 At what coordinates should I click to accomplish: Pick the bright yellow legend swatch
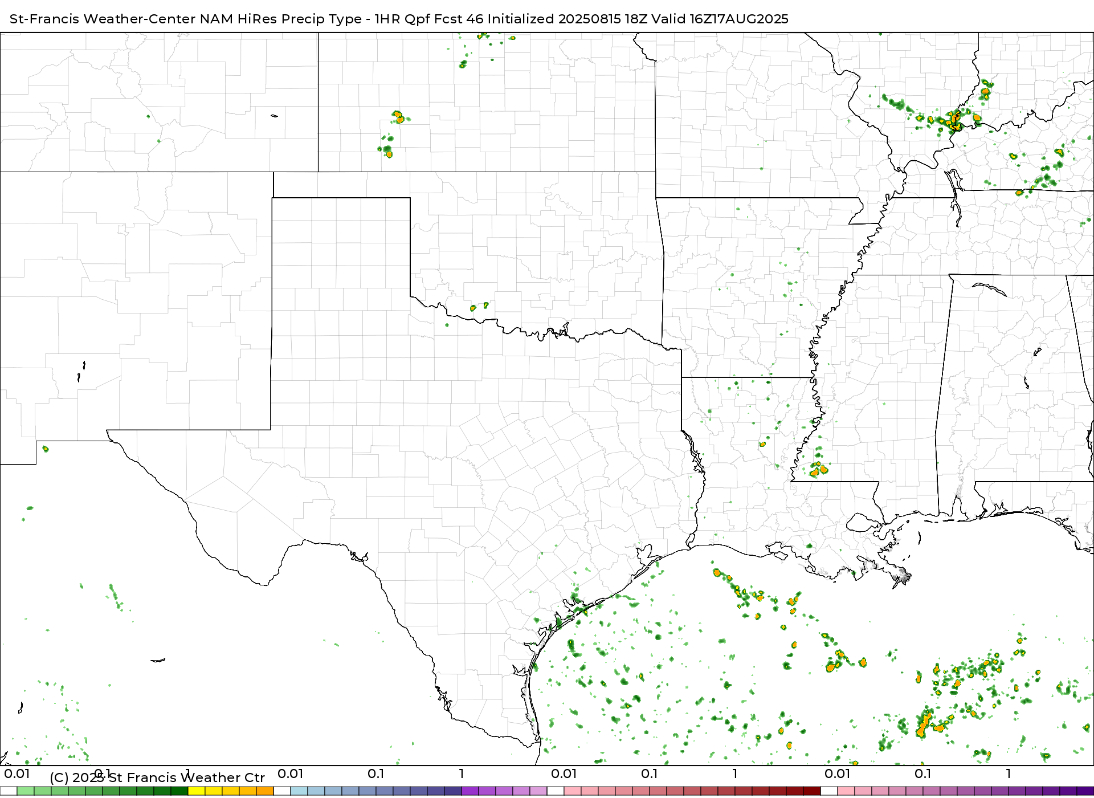pos(197,791)
